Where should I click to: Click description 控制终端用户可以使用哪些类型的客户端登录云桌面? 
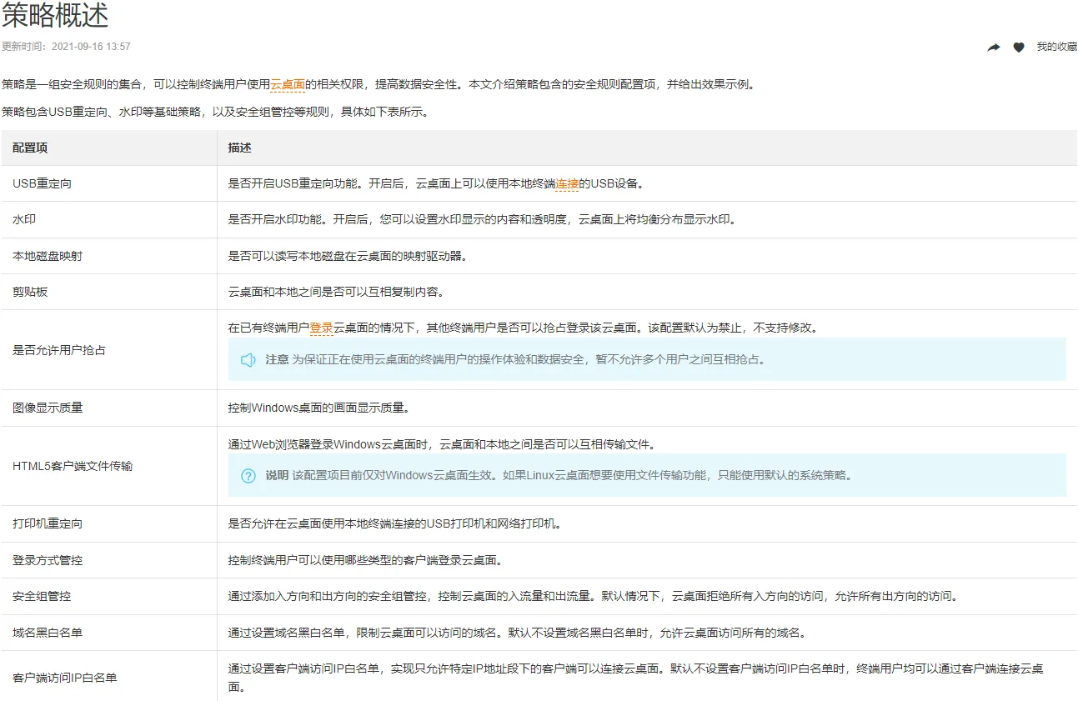365,560
